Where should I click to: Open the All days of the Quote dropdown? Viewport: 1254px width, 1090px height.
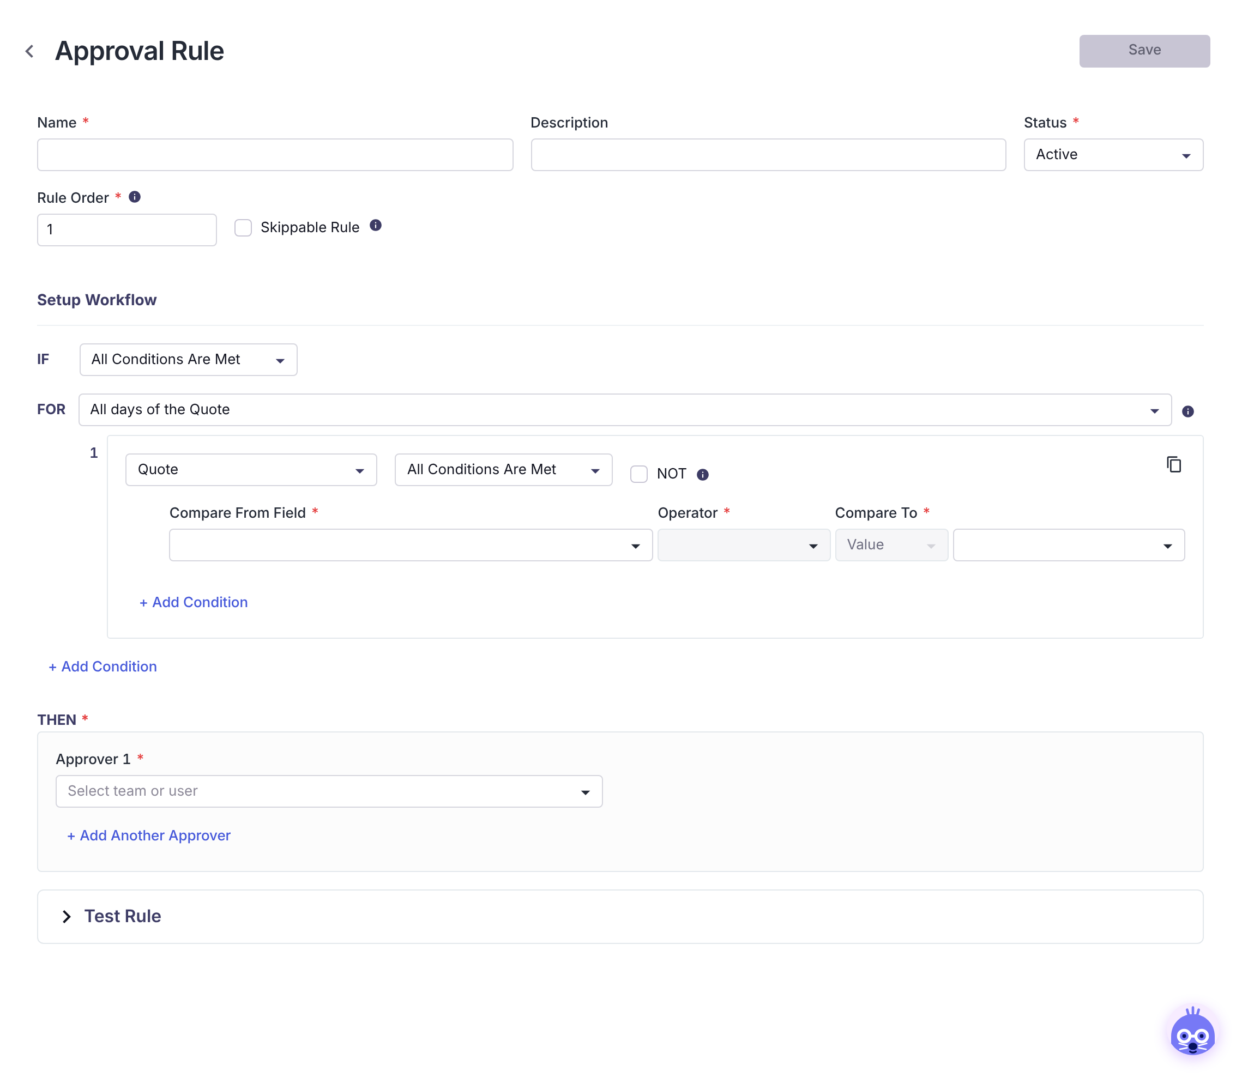[625, 410]
